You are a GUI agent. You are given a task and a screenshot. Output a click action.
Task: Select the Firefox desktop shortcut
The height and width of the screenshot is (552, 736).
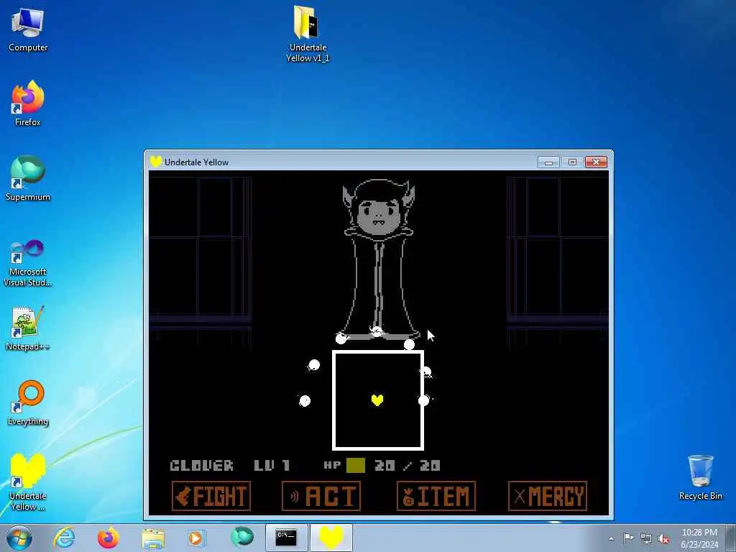(28, 103)
